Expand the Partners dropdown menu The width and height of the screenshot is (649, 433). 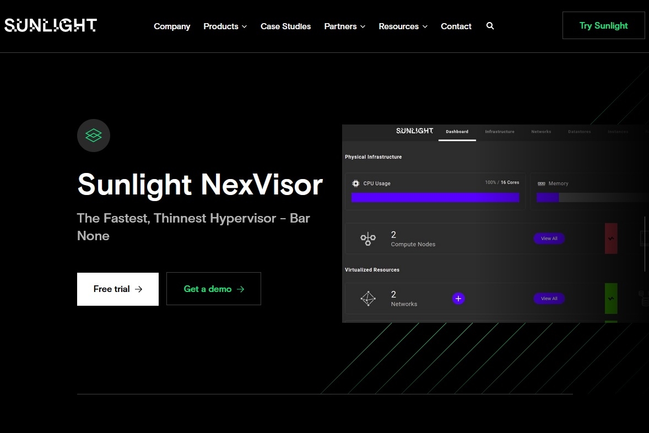coord(345,26)
